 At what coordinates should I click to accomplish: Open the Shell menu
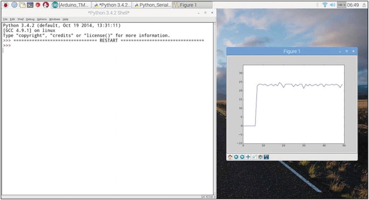[x=20, y=19]
